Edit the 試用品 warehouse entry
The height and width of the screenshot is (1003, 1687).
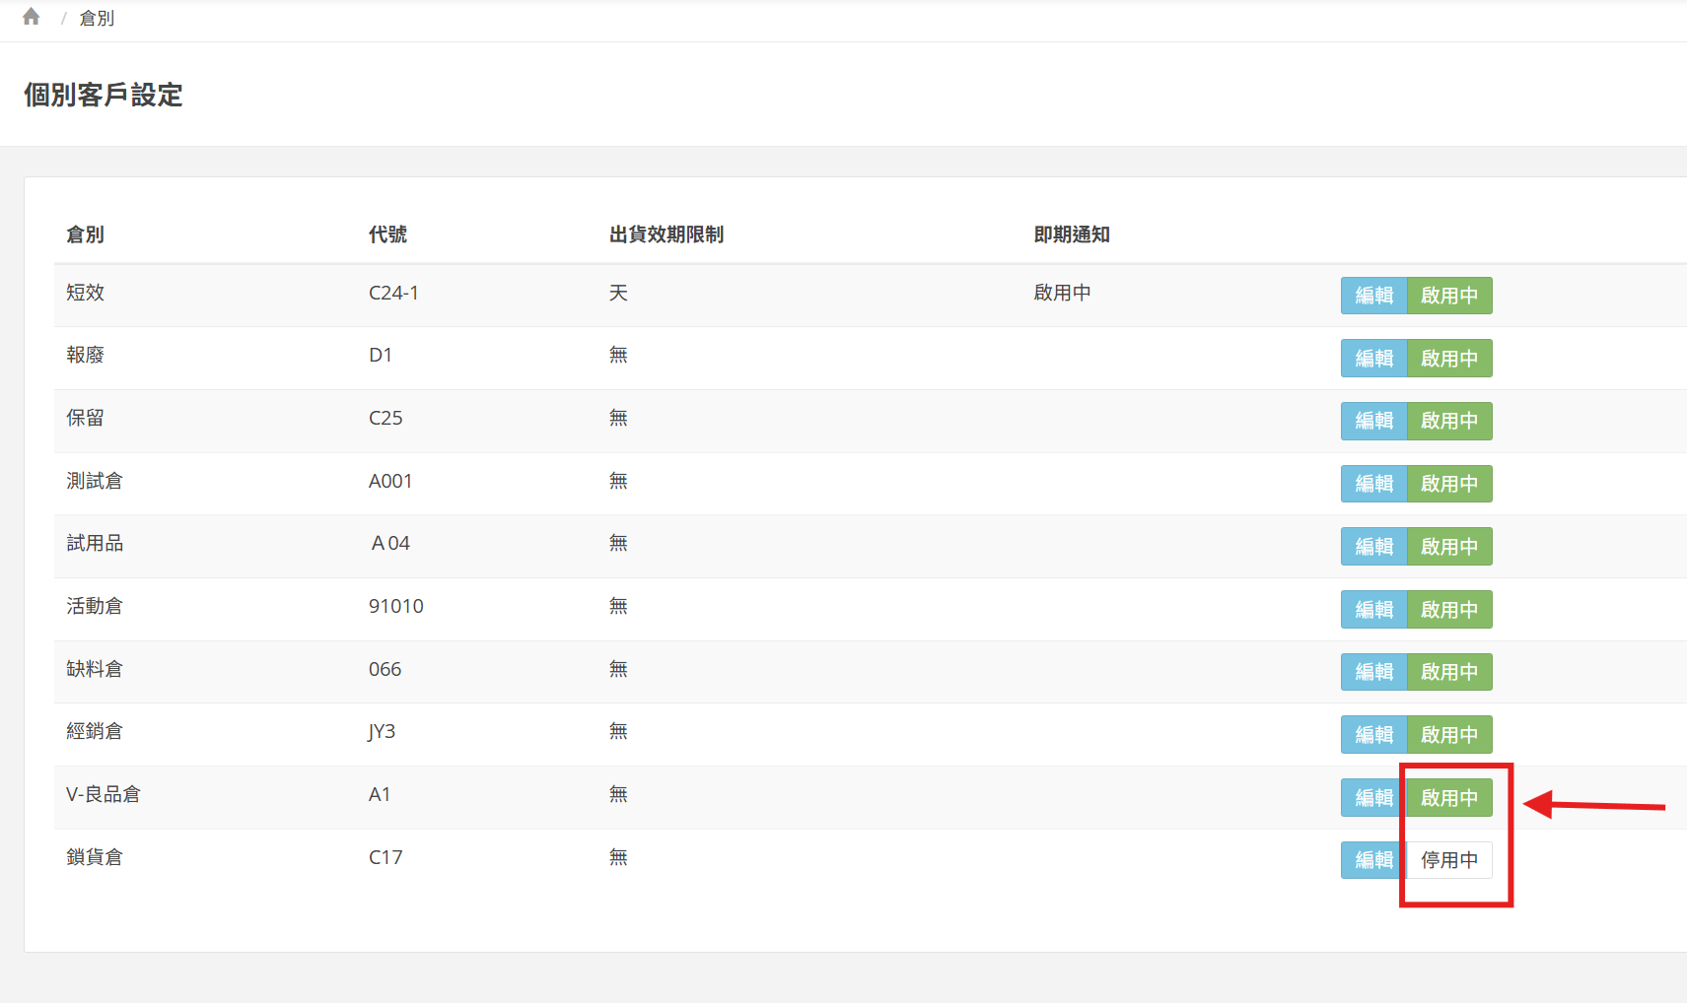(1373, 547)
